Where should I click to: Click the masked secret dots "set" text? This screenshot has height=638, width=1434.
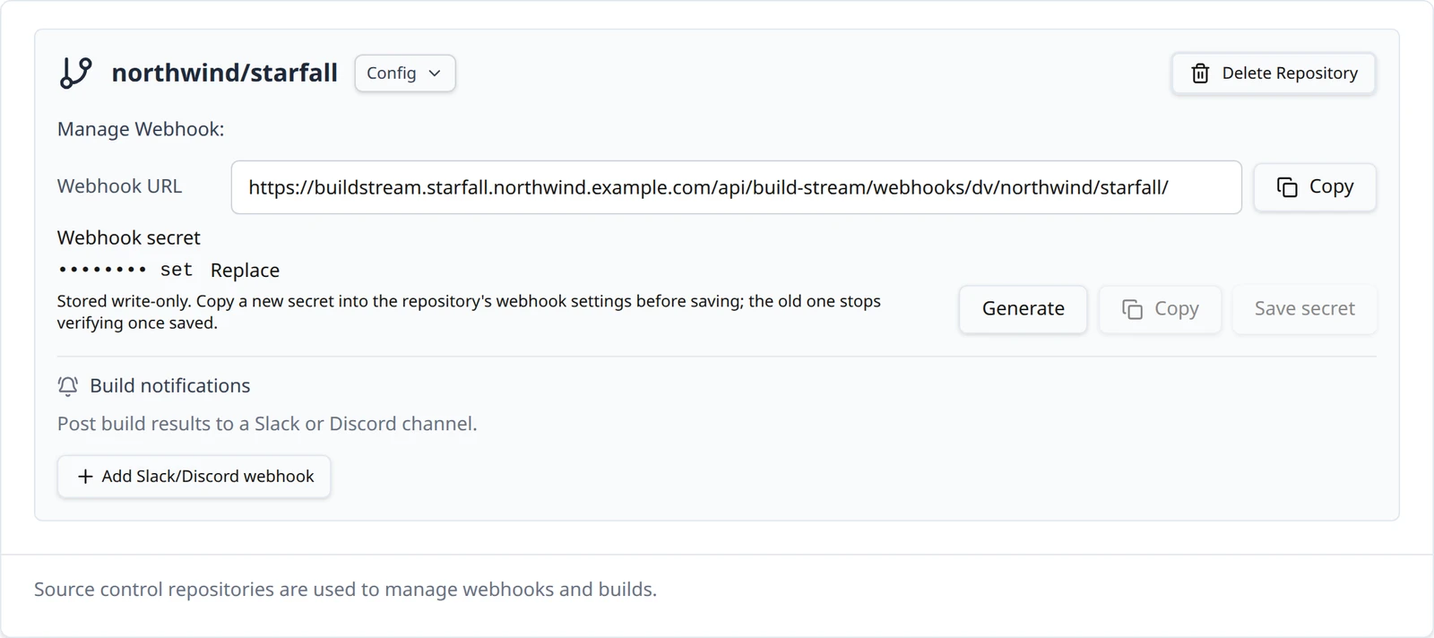click(x=125, y=270)
